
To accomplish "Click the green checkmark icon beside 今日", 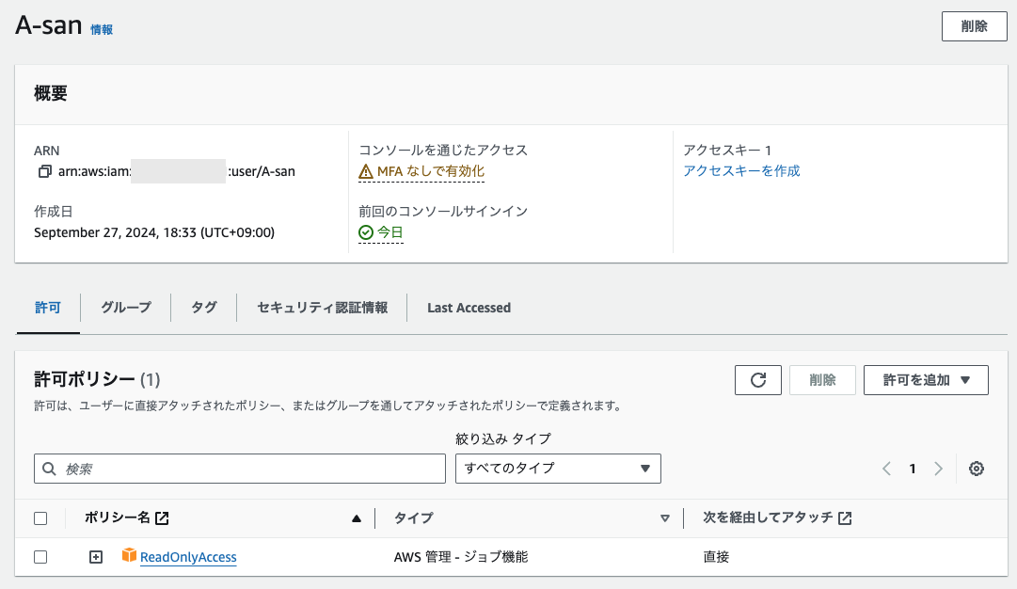I will (366, 232).
